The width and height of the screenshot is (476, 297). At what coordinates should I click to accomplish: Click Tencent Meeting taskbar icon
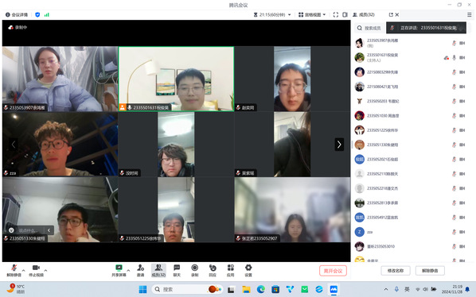334,289
